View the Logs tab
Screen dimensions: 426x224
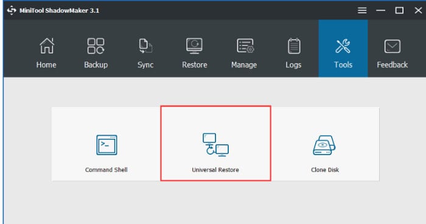293,53
